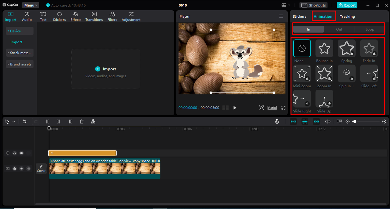Click the Cover button
Image resolution: width=390 pixels, height=209 pixels.
point(41,168)
